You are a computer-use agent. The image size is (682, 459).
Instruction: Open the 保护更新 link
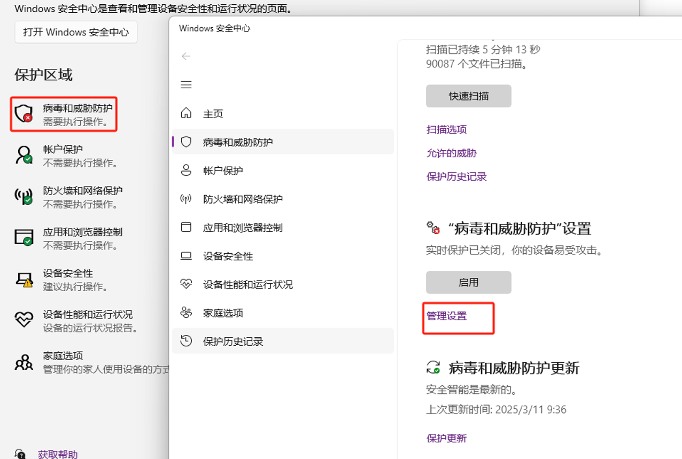tap(446, 438)
